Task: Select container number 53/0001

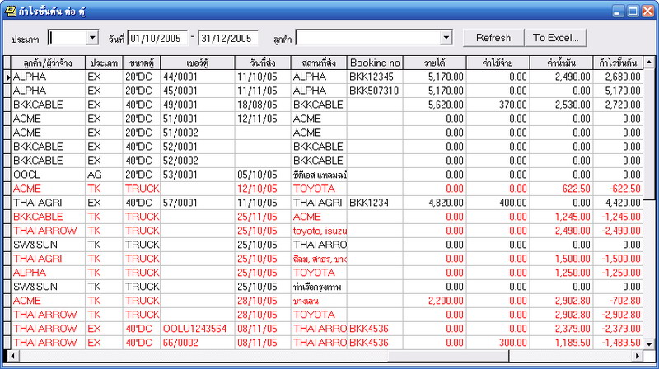Action: 198,175
